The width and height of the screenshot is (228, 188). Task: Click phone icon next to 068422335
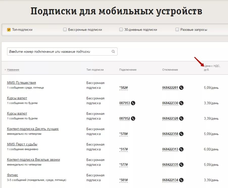(181, 165)
